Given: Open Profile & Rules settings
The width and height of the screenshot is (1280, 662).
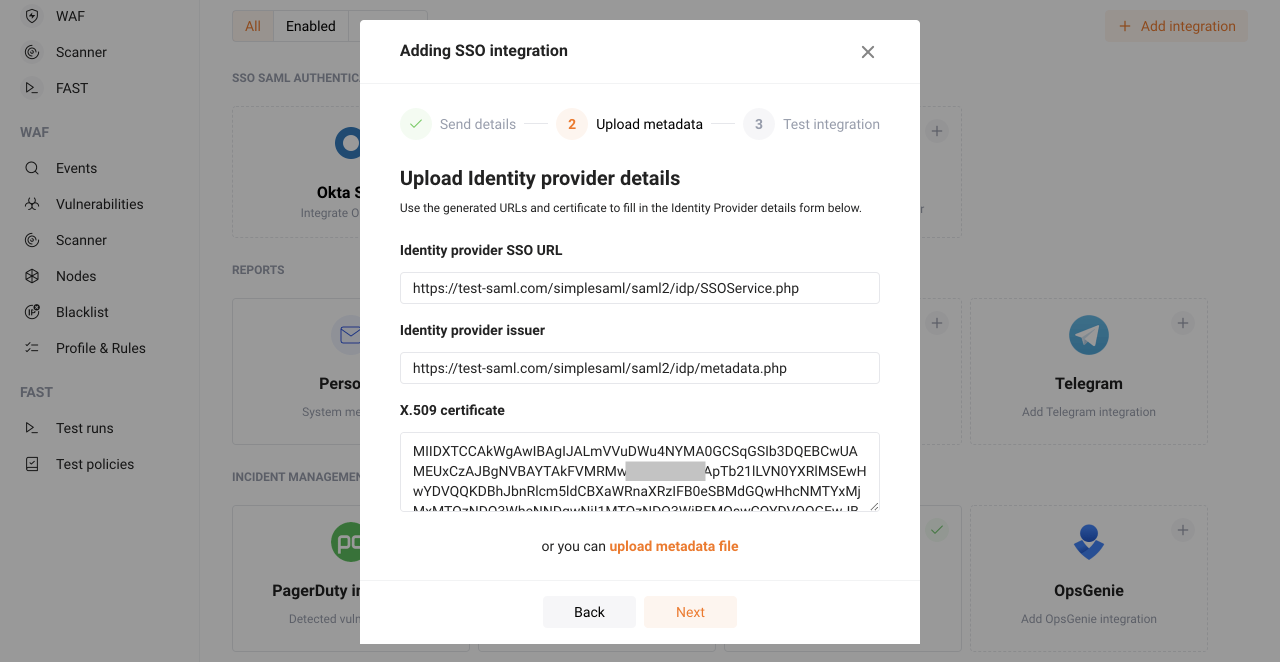Looking at the screenshot, I should [x=100, y=348].
